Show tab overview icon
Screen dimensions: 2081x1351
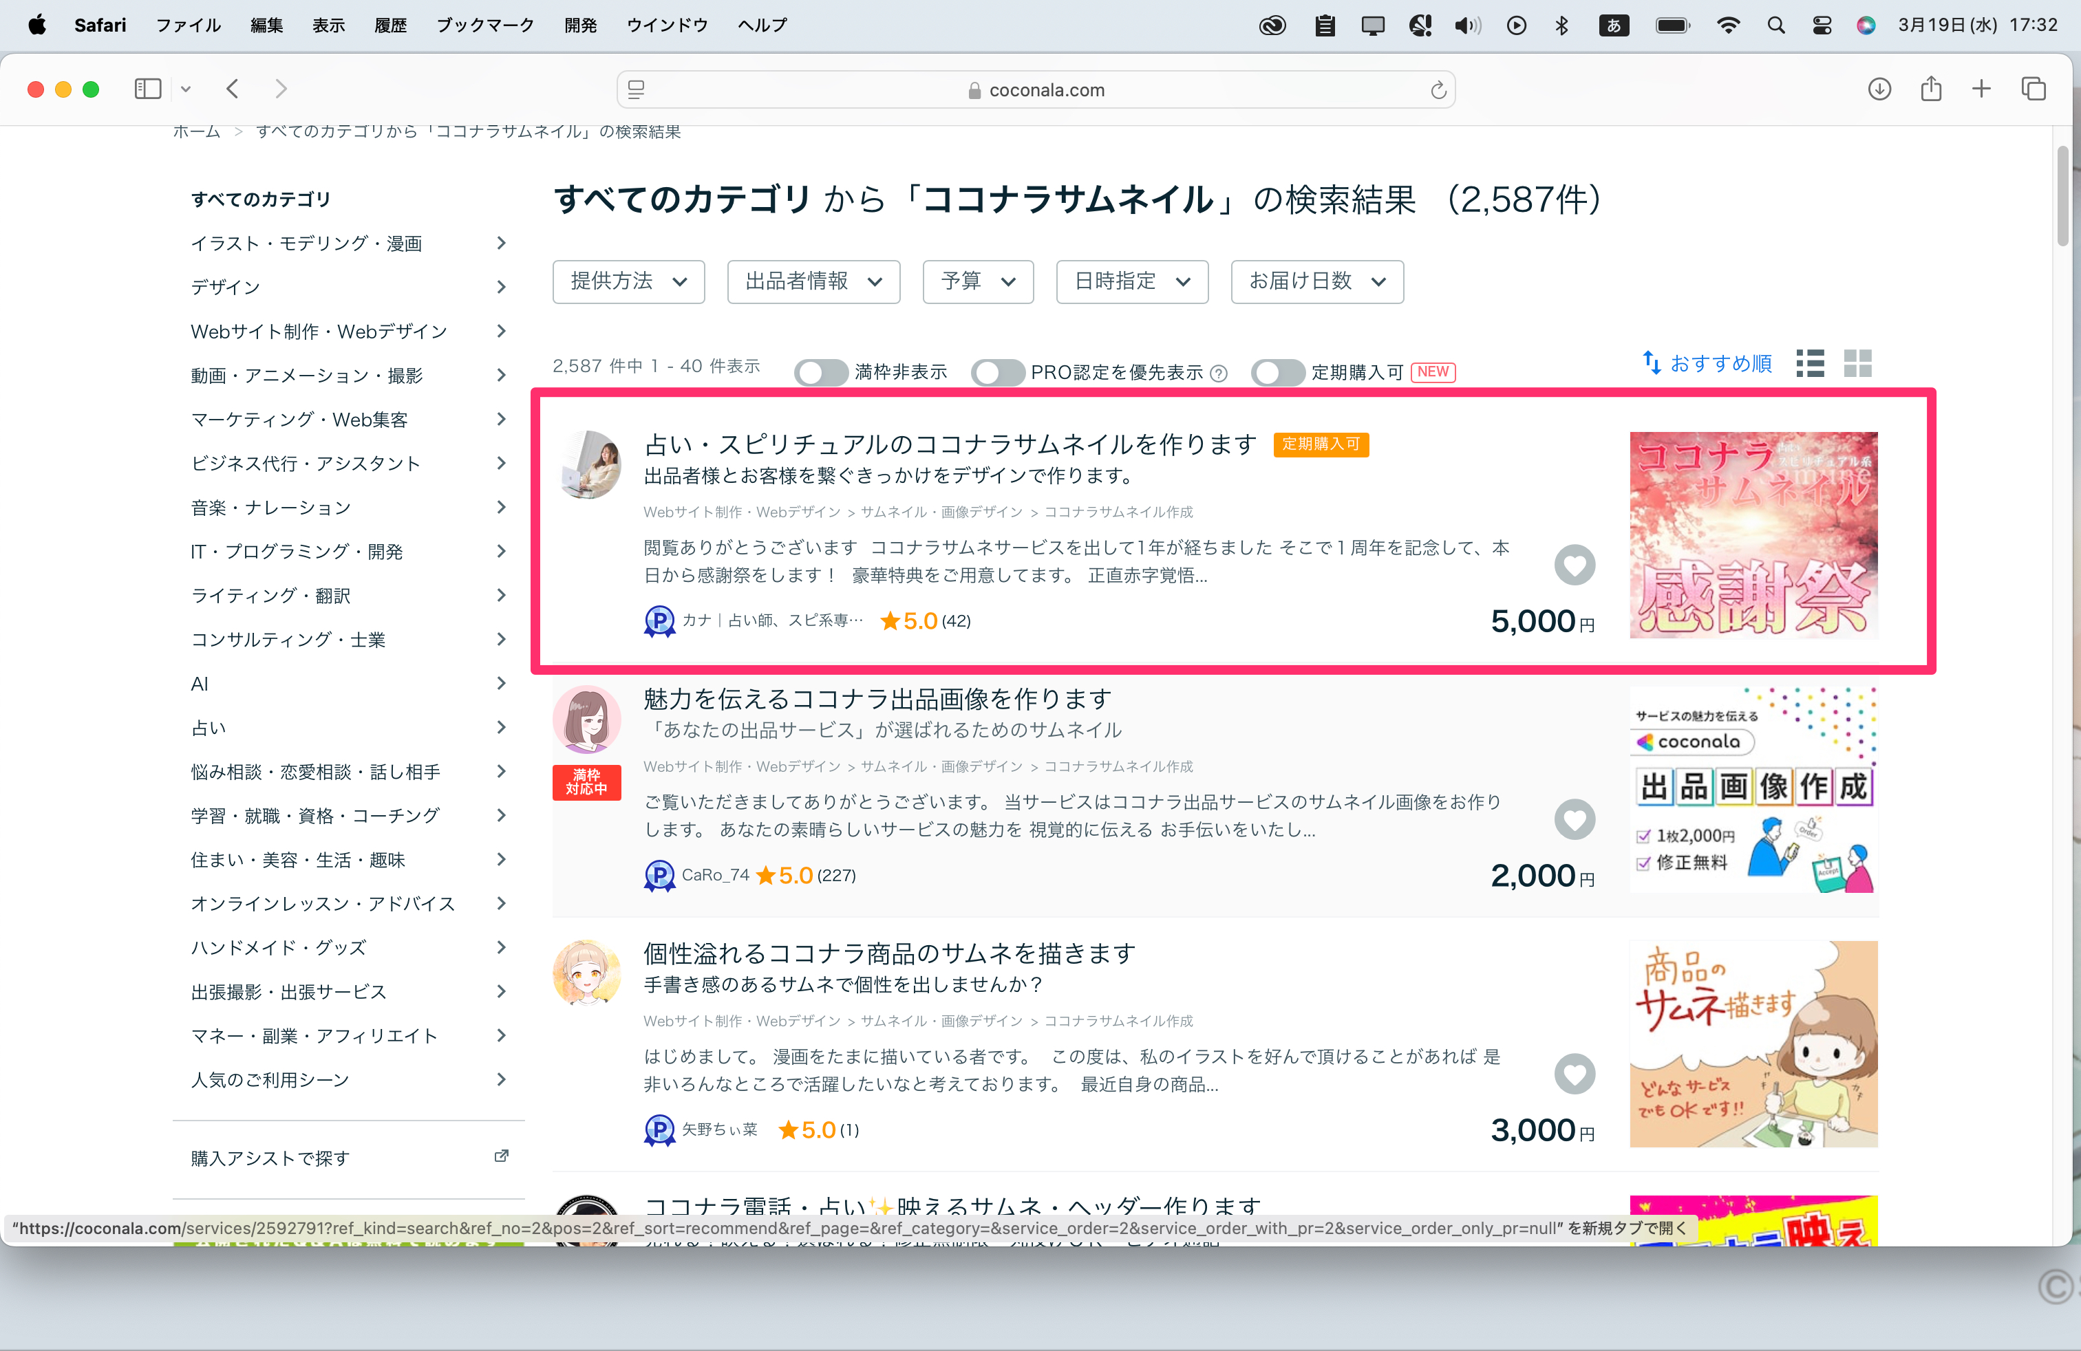[2034, 89]
